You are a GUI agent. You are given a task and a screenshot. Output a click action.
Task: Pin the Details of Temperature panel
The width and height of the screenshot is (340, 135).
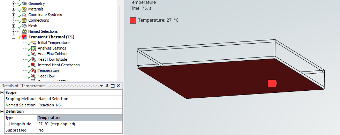pos(107,86)
